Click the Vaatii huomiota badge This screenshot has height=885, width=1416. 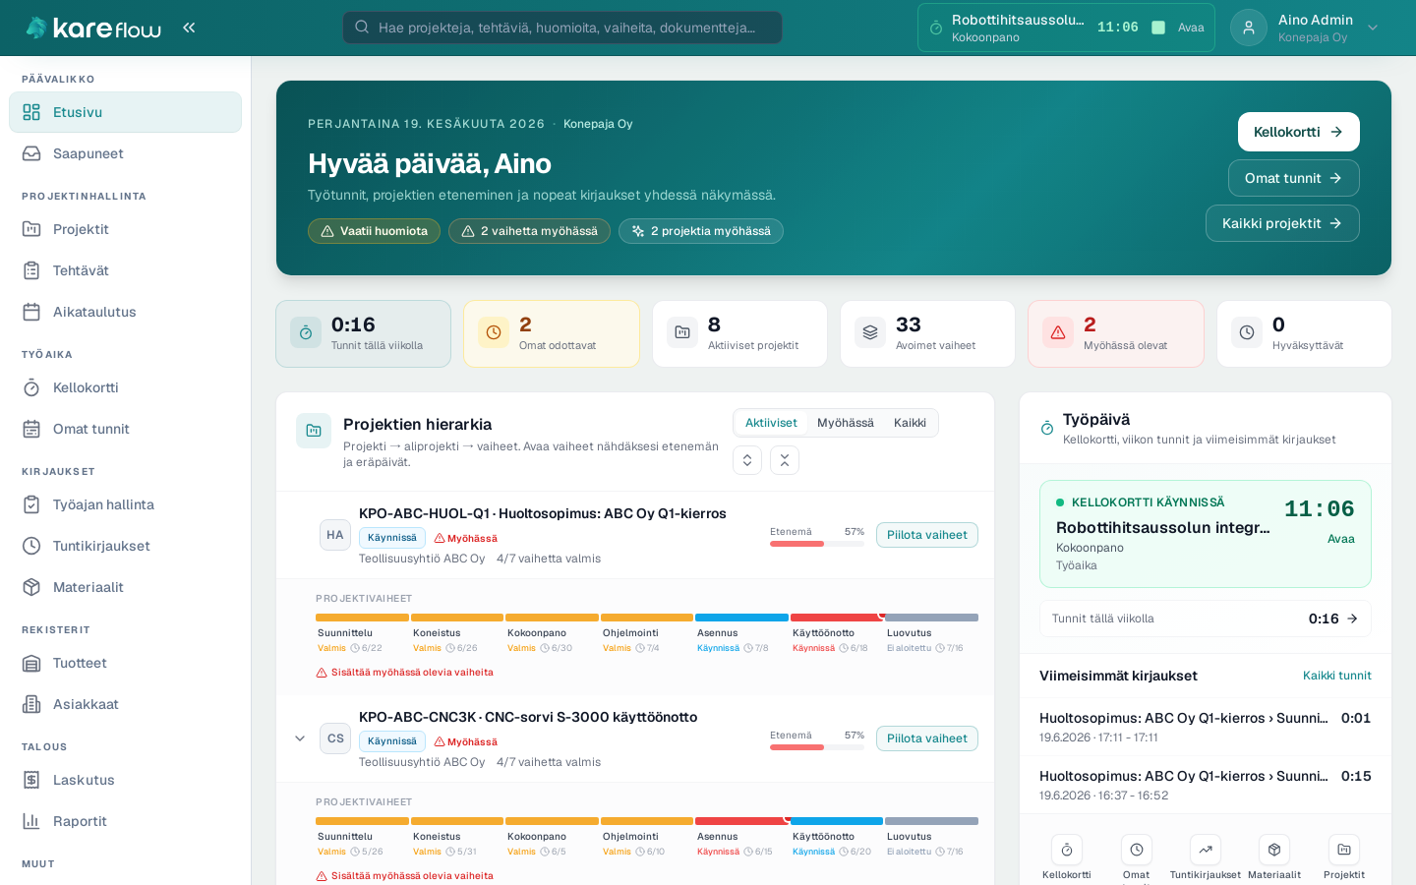[374, 231]
